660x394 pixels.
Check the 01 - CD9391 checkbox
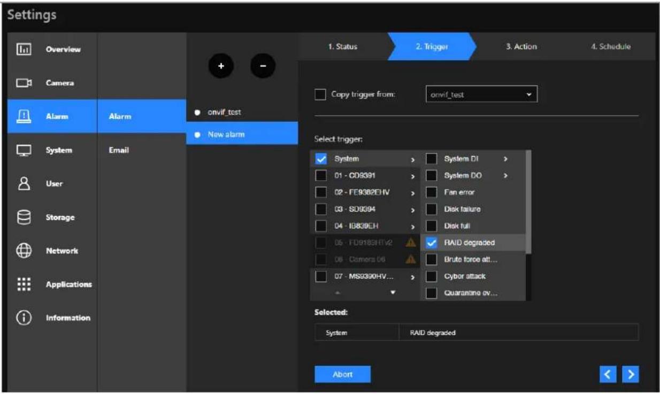(x=321, y=175)
